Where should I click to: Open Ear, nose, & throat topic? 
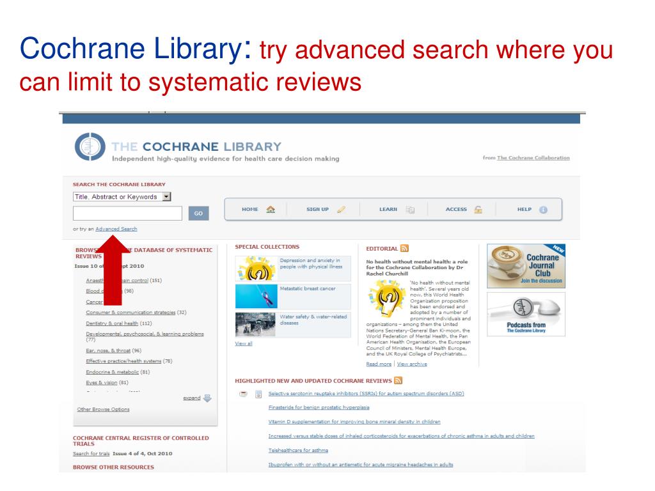(108, 351)
